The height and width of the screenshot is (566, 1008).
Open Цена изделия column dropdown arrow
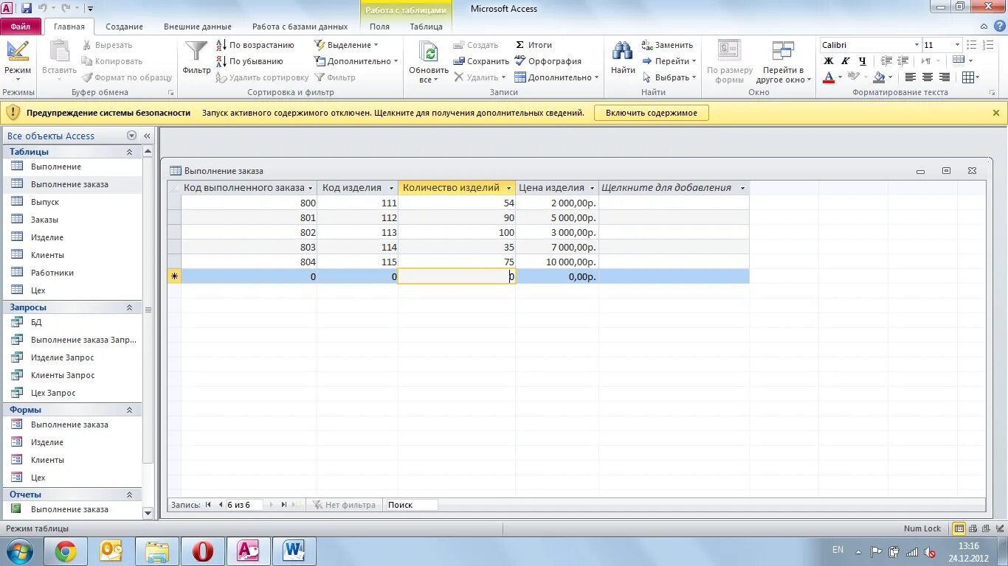(592, 188)
